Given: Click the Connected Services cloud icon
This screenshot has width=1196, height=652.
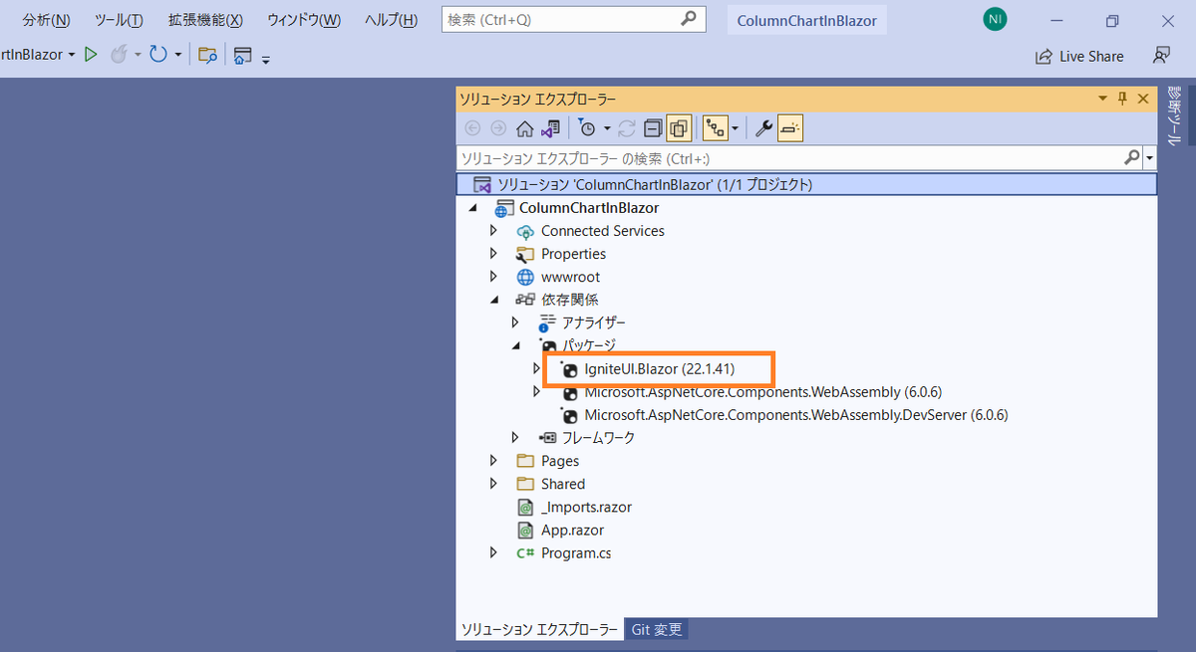Looking at the screenshot, I should coord(525,231).
